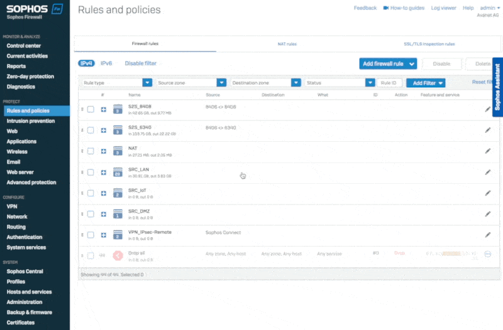Image resolution: width=503 pixels, height=330 pixels.
Task: Select the Drop all rule checkbox
Action: pos(91,255)
